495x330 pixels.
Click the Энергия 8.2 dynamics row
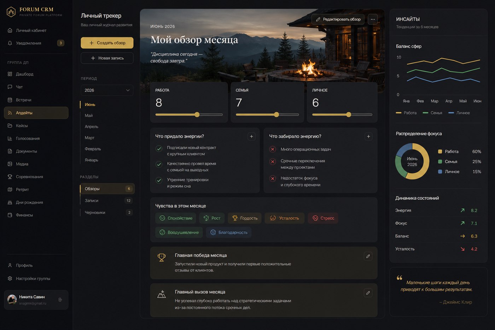pyautogui.click(x=438, y=211)
